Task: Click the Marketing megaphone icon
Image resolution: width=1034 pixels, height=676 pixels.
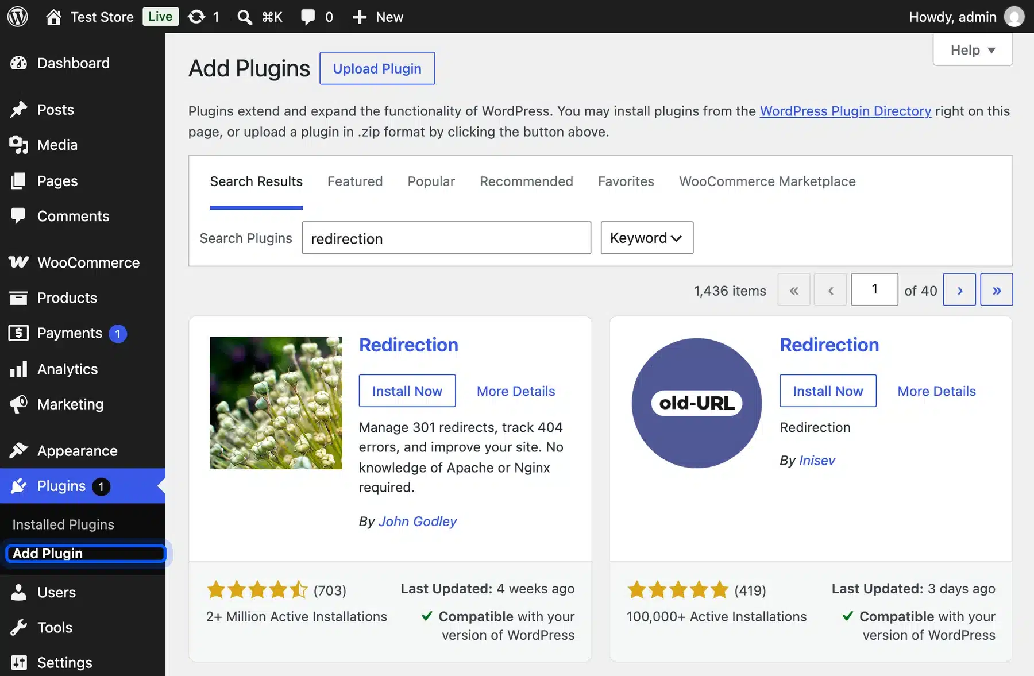Action: pos(18,404)
